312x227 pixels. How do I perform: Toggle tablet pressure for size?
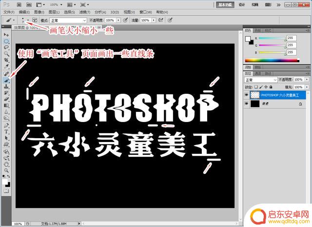[170, 20]
